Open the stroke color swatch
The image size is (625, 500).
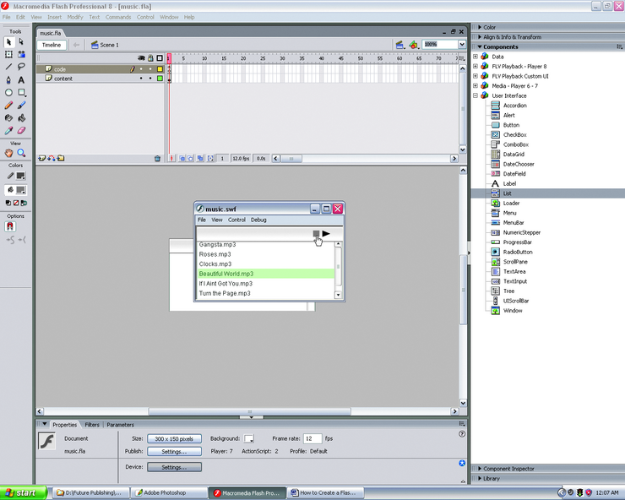coord(21,176)
